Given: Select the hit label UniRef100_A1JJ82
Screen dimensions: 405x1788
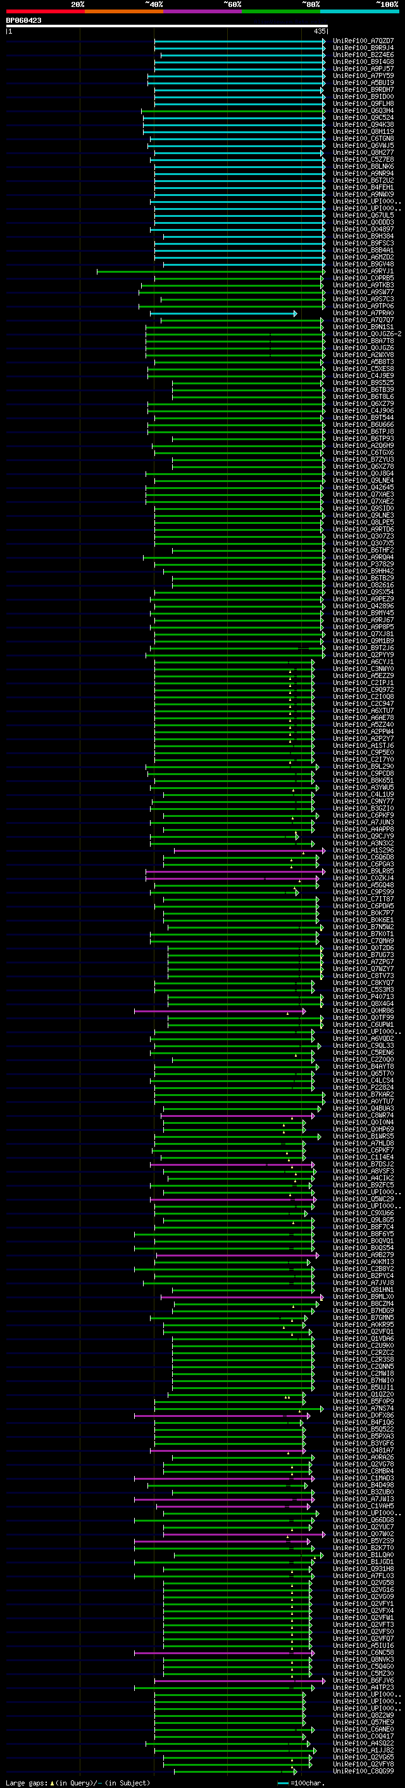Looking at the screenshot, I should [363, 1751].
